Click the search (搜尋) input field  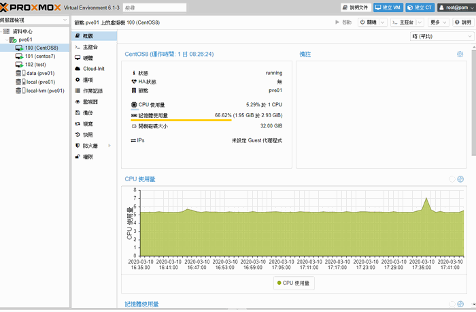click(154, 7)
